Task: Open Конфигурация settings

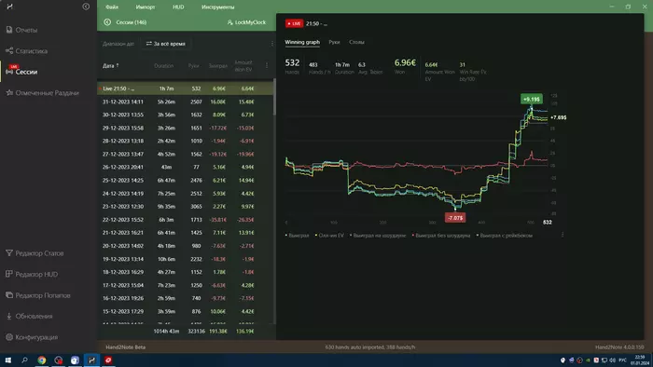Action: pyautogui.click(x=32, y=337)
